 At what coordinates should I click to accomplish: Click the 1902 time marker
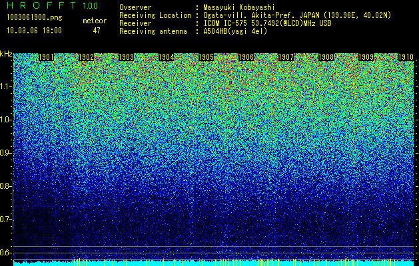[x=87, y=57]
